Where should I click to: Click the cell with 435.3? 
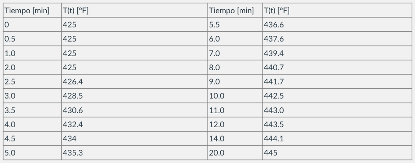click(135, 153)
